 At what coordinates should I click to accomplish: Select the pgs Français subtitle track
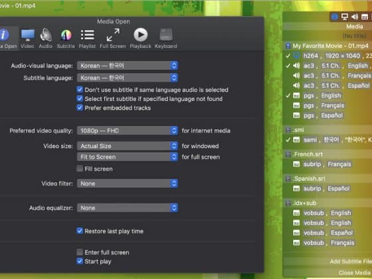[328, 106]
